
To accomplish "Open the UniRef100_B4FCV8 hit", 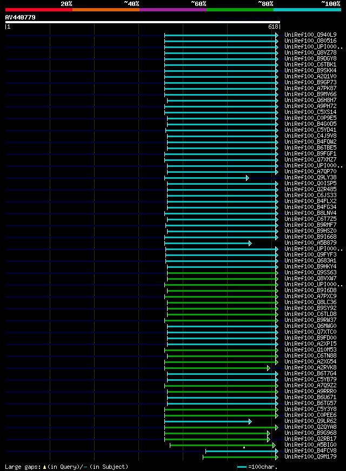I will tap(310, 451).
